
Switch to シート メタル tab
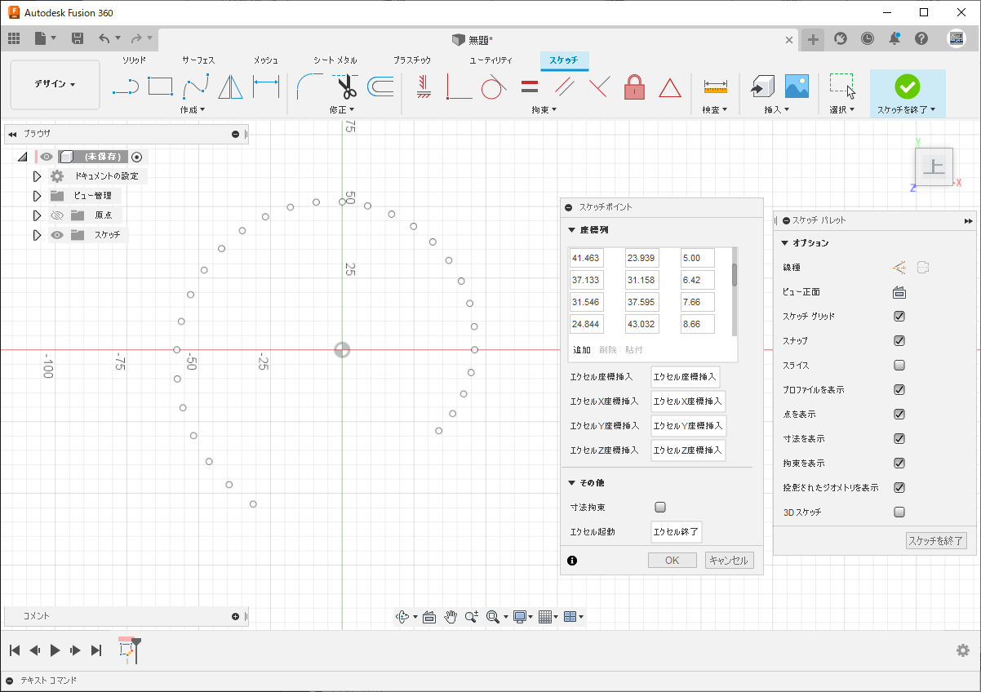335,60
